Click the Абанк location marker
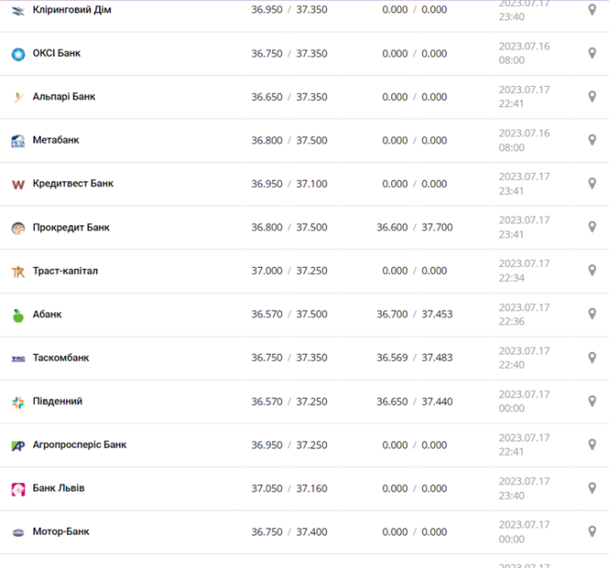Screen dimensions: 609x568 coord(592,314)
